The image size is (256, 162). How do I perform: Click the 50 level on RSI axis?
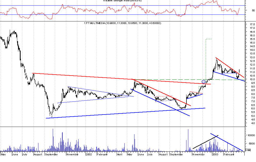point(253,10)
